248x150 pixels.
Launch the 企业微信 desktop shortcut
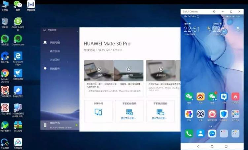coord(5,144)
